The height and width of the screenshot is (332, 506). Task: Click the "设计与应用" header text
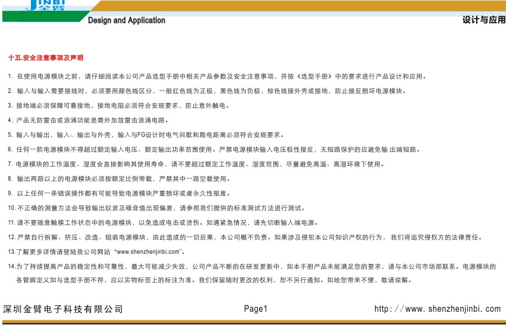(x=484, y=20)
